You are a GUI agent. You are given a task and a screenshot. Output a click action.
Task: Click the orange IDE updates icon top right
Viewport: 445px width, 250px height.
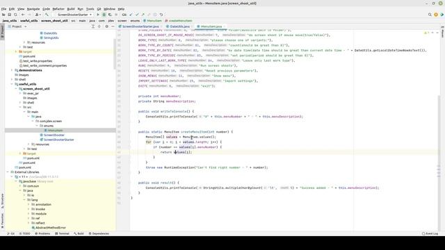pos(436,15)
